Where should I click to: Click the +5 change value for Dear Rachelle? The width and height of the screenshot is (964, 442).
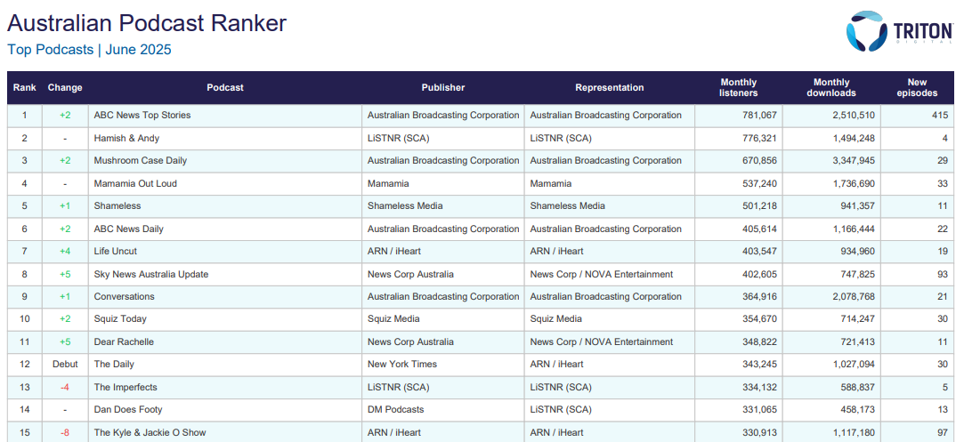pos(65,342)
